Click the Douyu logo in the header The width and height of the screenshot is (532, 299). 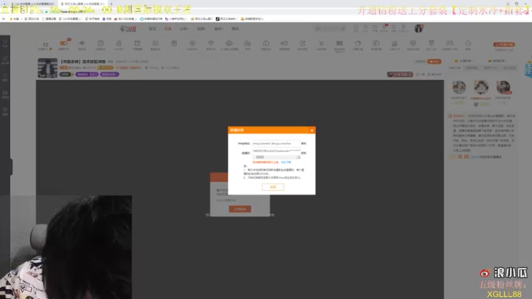point(128,29)
